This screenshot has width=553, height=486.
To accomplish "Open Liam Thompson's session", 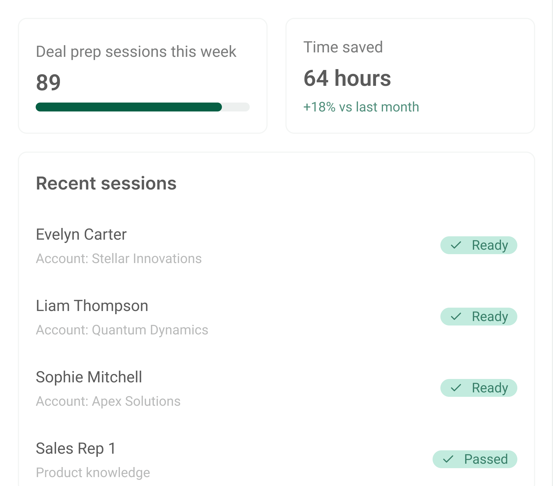I will tap(92, 306).
